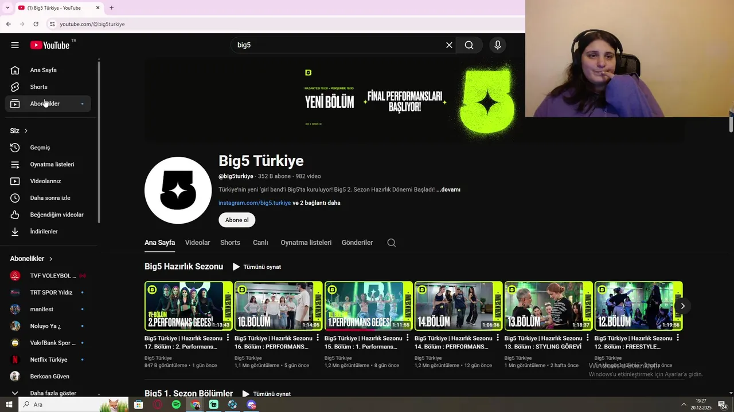Open TVF VOLEYBOL subscription channel
This screenshot has height=412, width=734.
coord(48,276)
